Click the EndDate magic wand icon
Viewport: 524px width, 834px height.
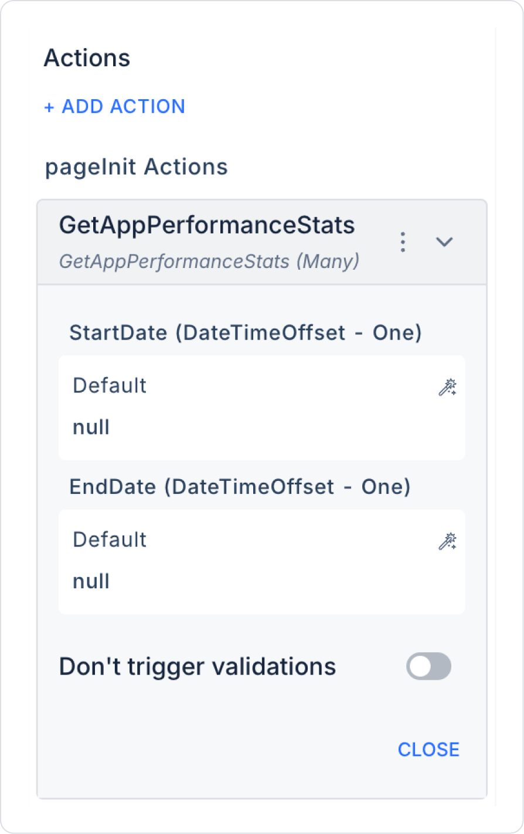pyautogui.click(x=447, y=541)
